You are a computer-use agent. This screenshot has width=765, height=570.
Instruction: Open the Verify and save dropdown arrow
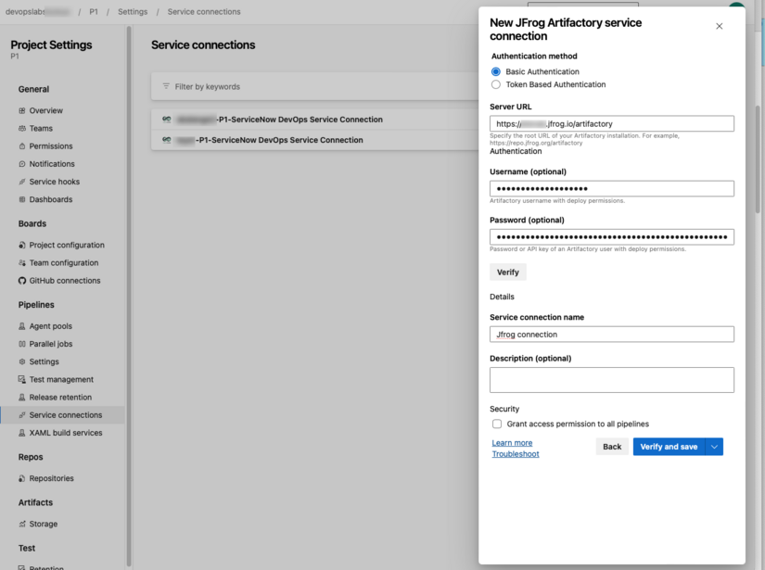tap(714, 447)
